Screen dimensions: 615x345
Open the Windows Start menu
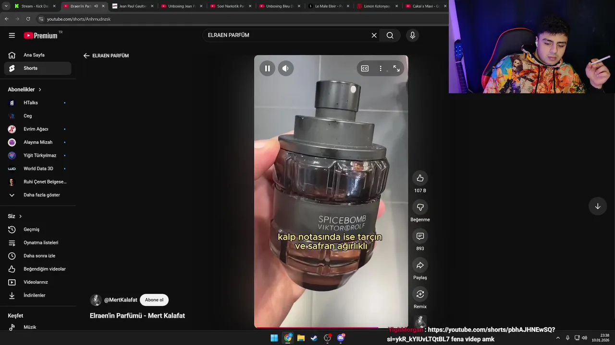(274, 338)
